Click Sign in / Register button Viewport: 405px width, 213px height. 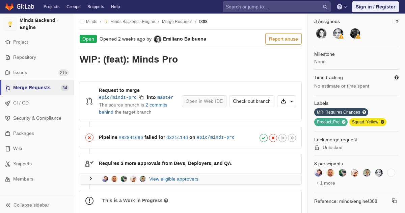pyautogui.click(x=375, y=7)
